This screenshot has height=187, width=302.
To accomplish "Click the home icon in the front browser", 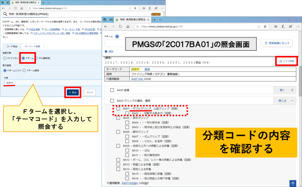I will (x=128, y=26).
